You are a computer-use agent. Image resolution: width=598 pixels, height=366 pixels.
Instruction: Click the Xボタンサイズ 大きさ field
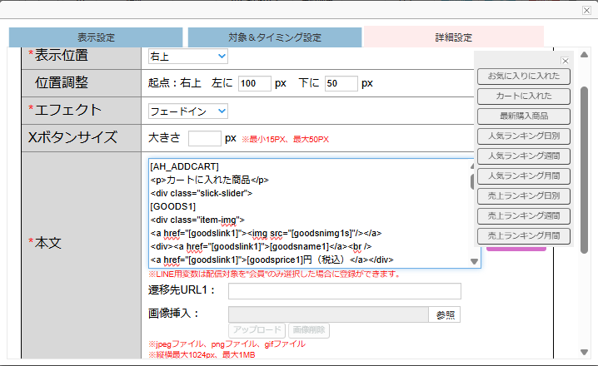click(205, 138)
